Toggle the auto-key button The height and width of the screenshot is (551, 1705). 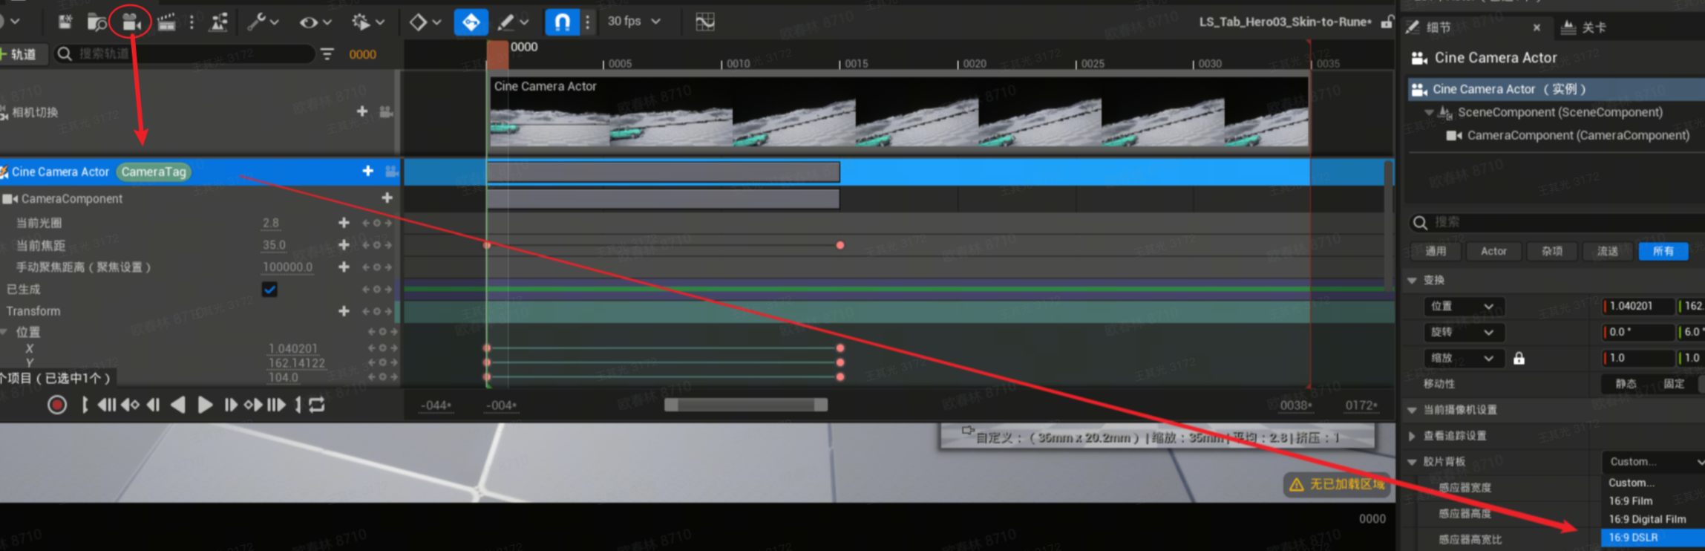point(471,22)
